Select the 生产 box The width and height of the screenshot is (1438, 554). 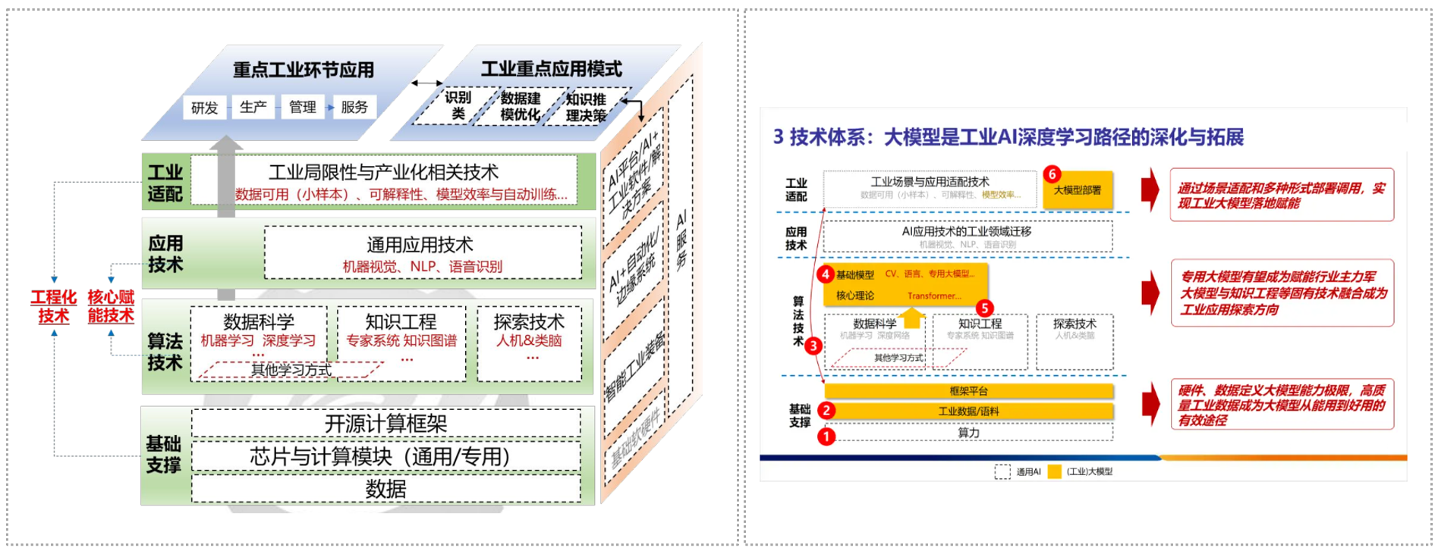pyautogui.click(x=253, y=107)
